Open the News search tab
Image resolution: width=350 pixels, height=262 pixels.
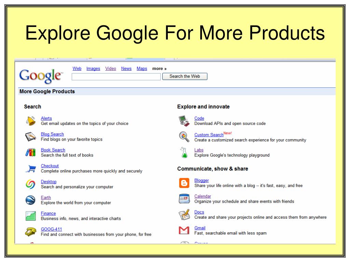[126, 69]
